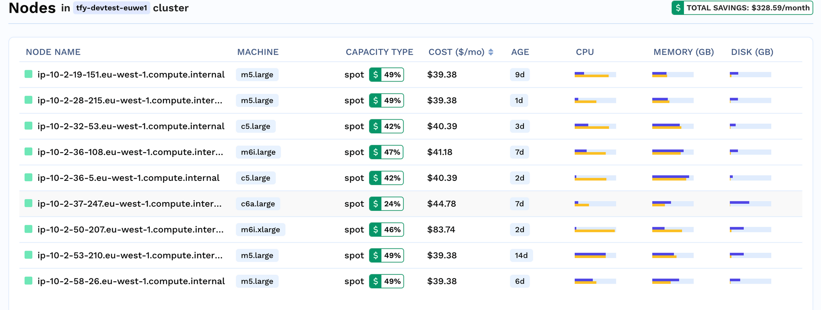Click the 46% savings badge for m6i.xlarge
The image size is (821, 310).
[386, 230]
